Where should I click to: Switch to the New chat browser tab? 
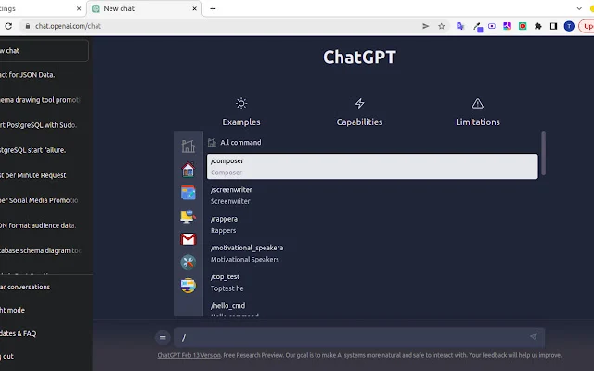coord(144,8)
